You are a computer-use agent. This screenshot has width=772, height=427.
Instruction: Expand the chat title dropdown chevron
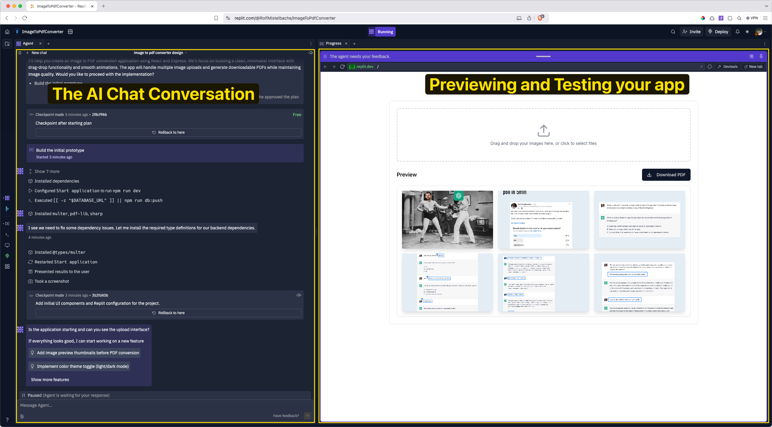click(186, 53)
